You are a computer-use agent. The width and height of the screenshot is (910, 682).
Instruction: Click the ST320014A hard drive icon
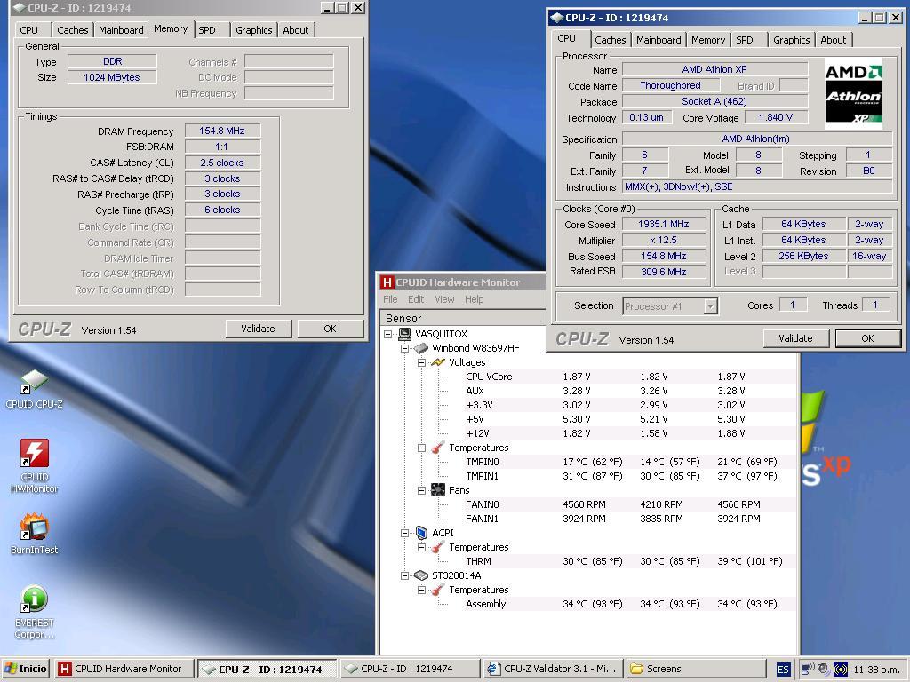pos(421,575)
